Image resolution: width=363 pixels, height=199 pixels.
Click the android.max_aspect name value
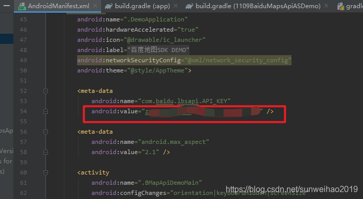click(174, 142)
